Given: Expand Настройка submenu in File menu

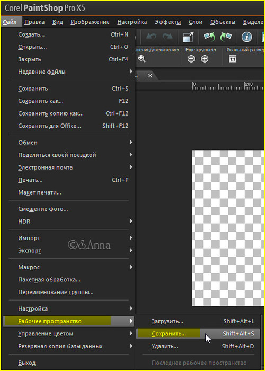Looking at the screenshot, I should tap(68, 309).
